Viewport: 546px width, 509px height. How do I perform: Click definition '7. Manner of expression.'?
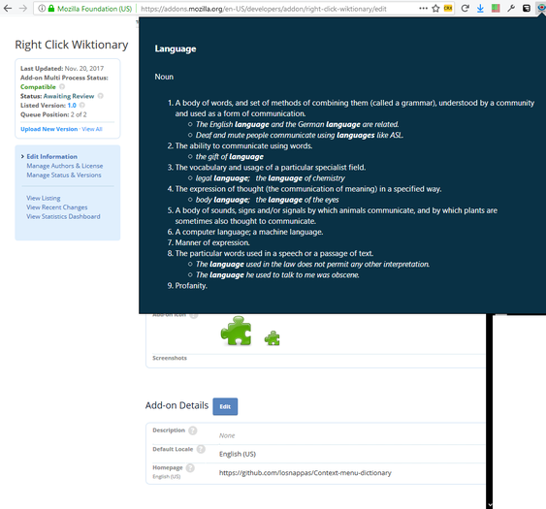click(x=209, y=242)
